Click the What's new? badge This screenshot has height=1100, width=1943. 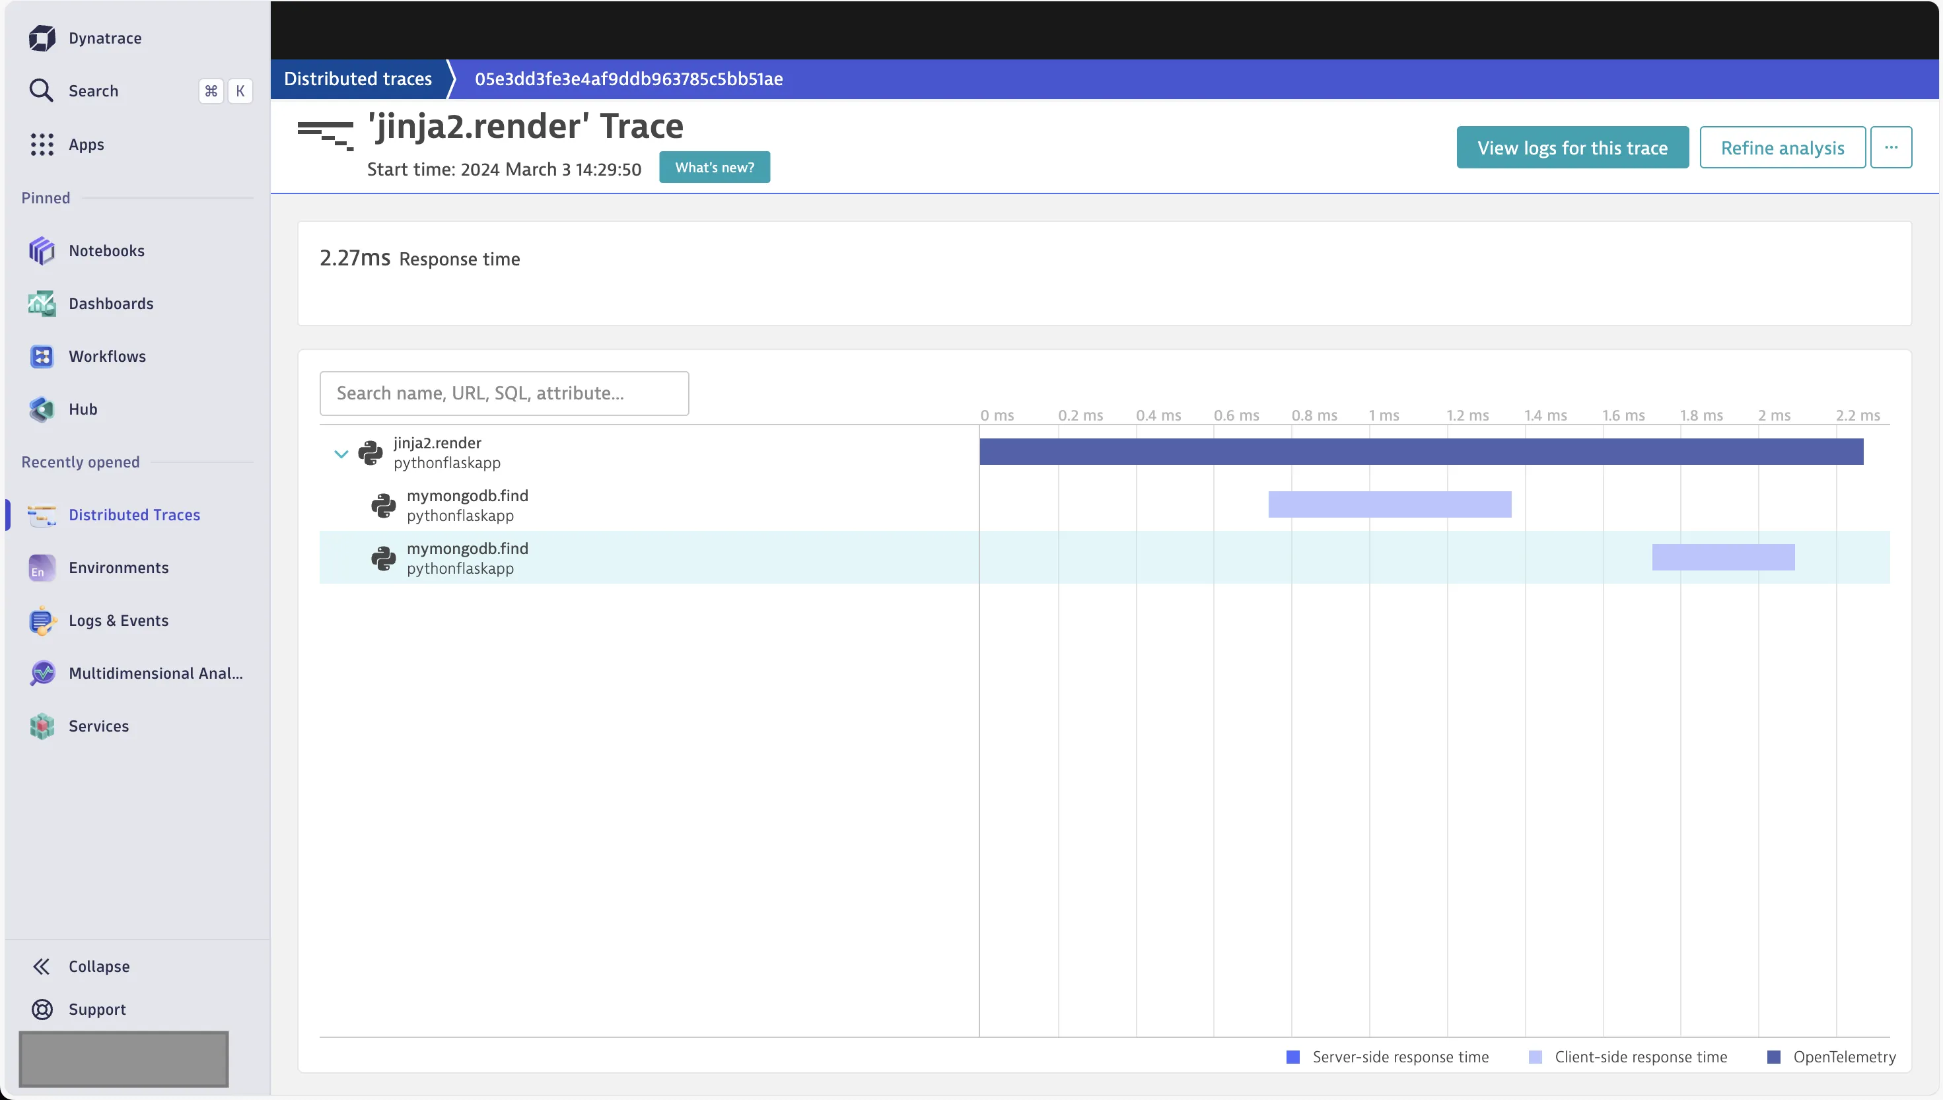pyautogui.click(x=714, y=166)
